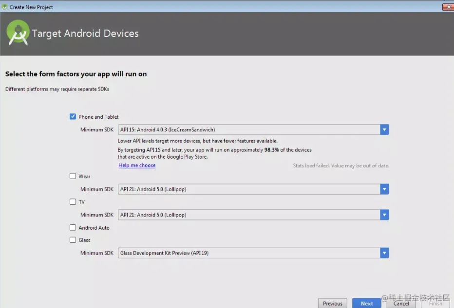The image size is (454, 308).
Task: Cancel the new project wizard
Action: point(401,303)
